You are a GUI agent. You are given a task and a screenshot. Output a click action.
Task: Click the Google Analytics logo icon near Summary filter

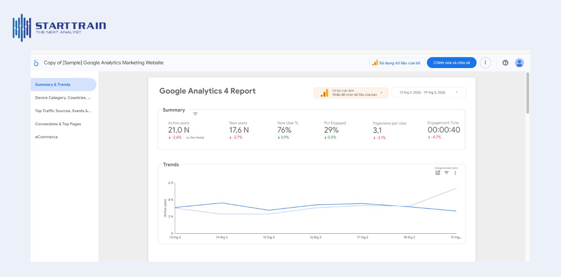pos(324,92)
